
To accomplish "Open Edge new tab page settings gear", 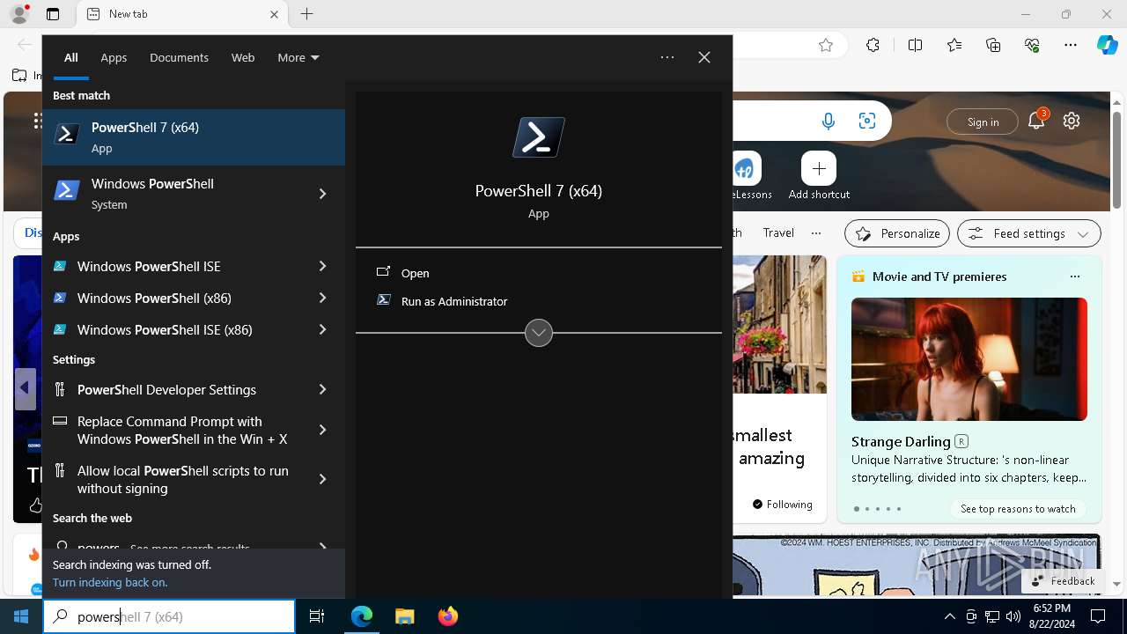I will point(1072,122).
